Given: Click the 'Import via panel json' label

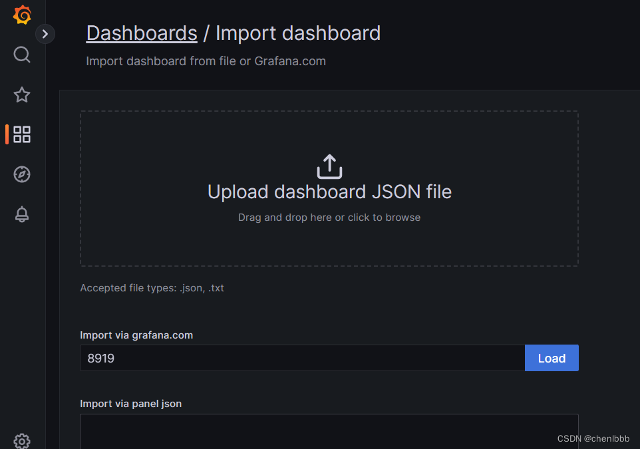Looking at the screenshot, I should (130, 404).
